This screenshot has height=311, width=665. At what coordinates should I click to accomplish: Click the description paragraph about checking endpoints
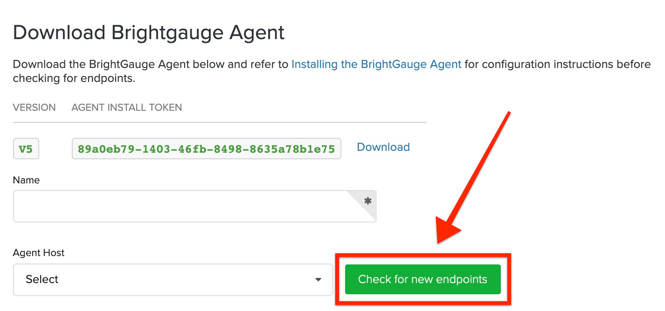(332, 71)
